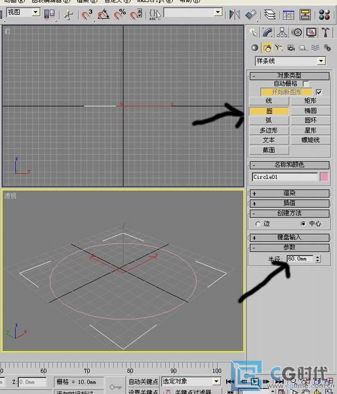Viewport: 337px width, 394px height.
Task: Click the 多边形 polygon button
Action: (269, 130)
